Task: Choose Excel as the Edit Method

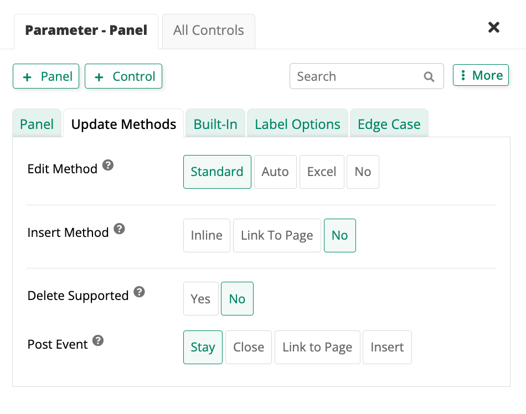Action: [x=322, y=172]
